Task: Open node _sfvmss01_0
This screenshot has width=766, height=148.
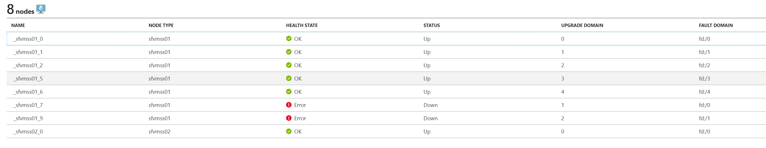Action: coord(28,39)
